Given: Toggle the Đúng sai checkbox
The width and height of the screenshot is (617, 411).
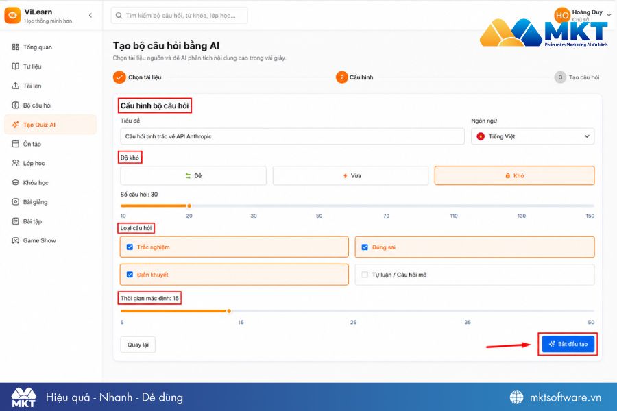Looking at the screenshot, I should click(x=365, y=247).
